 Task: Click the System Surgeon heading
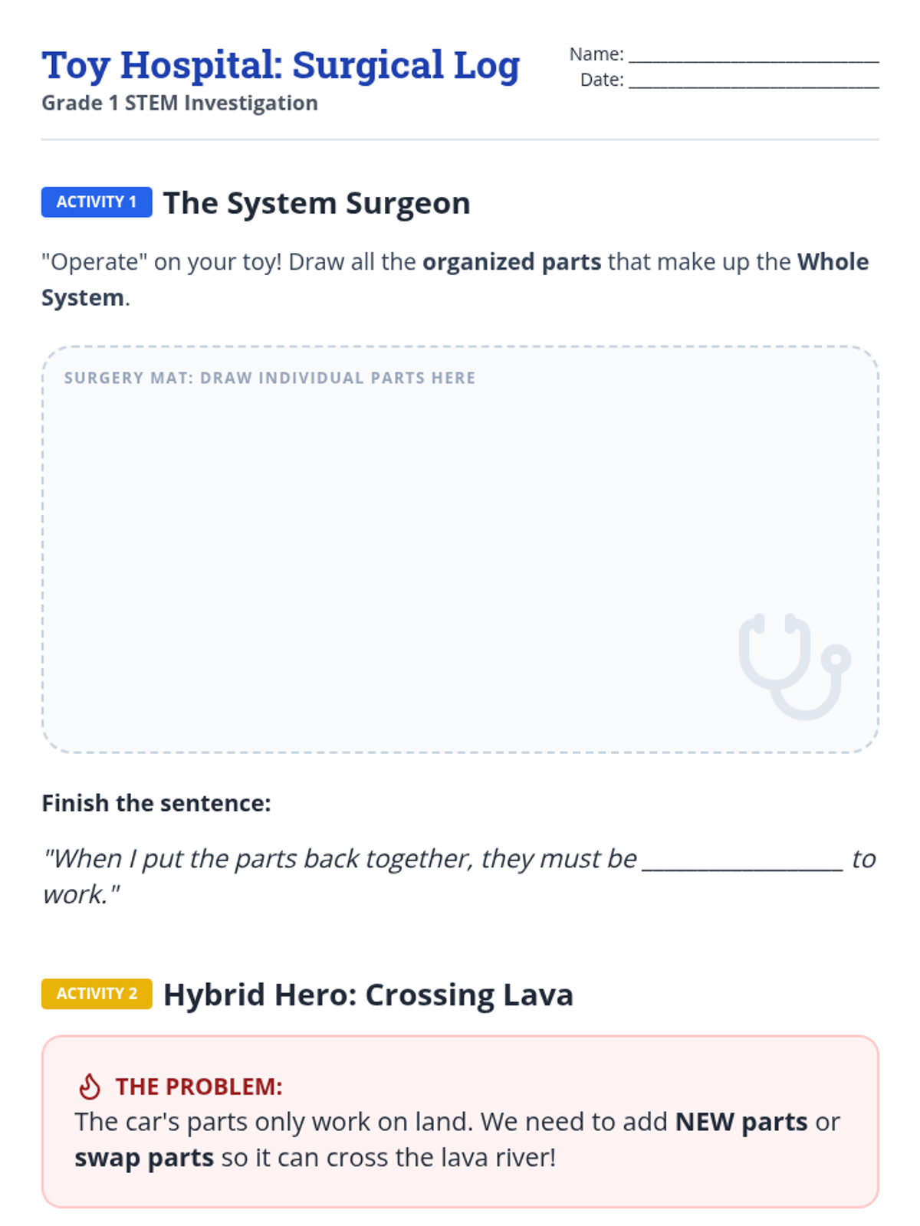coord(317,203)
